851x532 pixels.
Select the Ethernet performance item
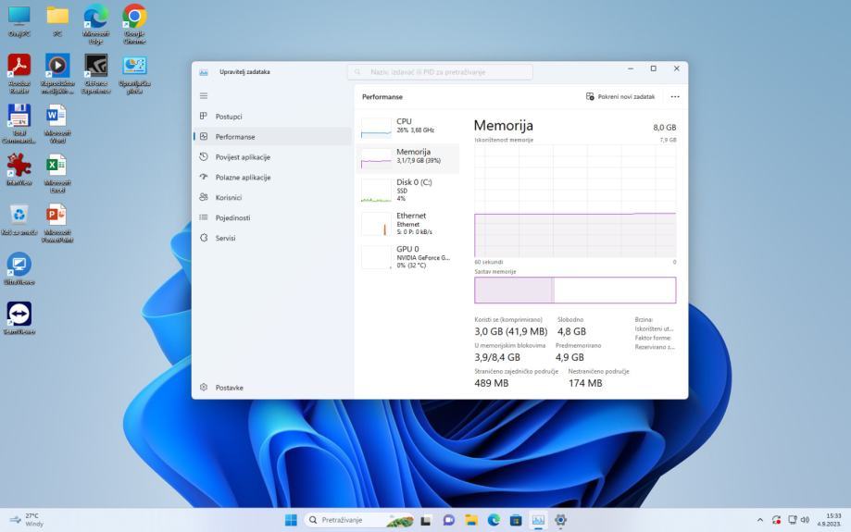[407, 223]
